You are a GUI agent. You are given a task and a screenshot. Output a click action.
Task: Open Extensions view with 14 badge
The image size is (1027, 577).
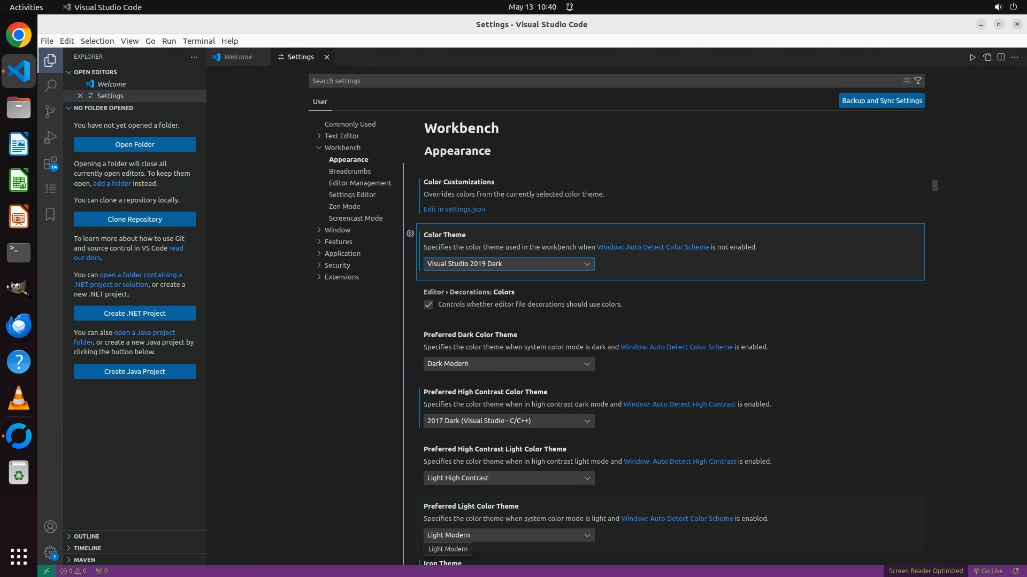tap(50, 163)
